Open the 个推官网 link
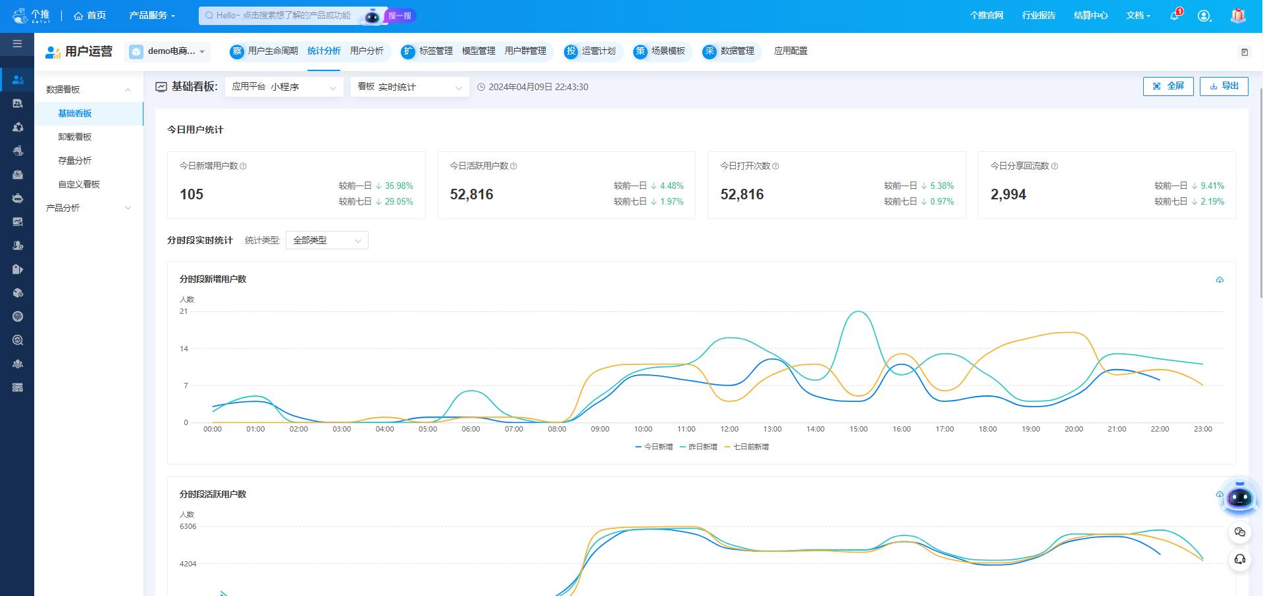Image resolution: width=1263 pixels, height=596 pixels. pos(987,15)
